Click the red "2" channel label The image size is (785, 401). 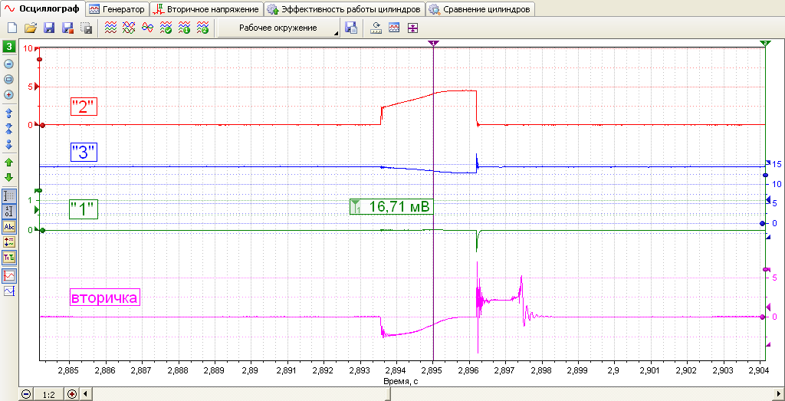84,107
